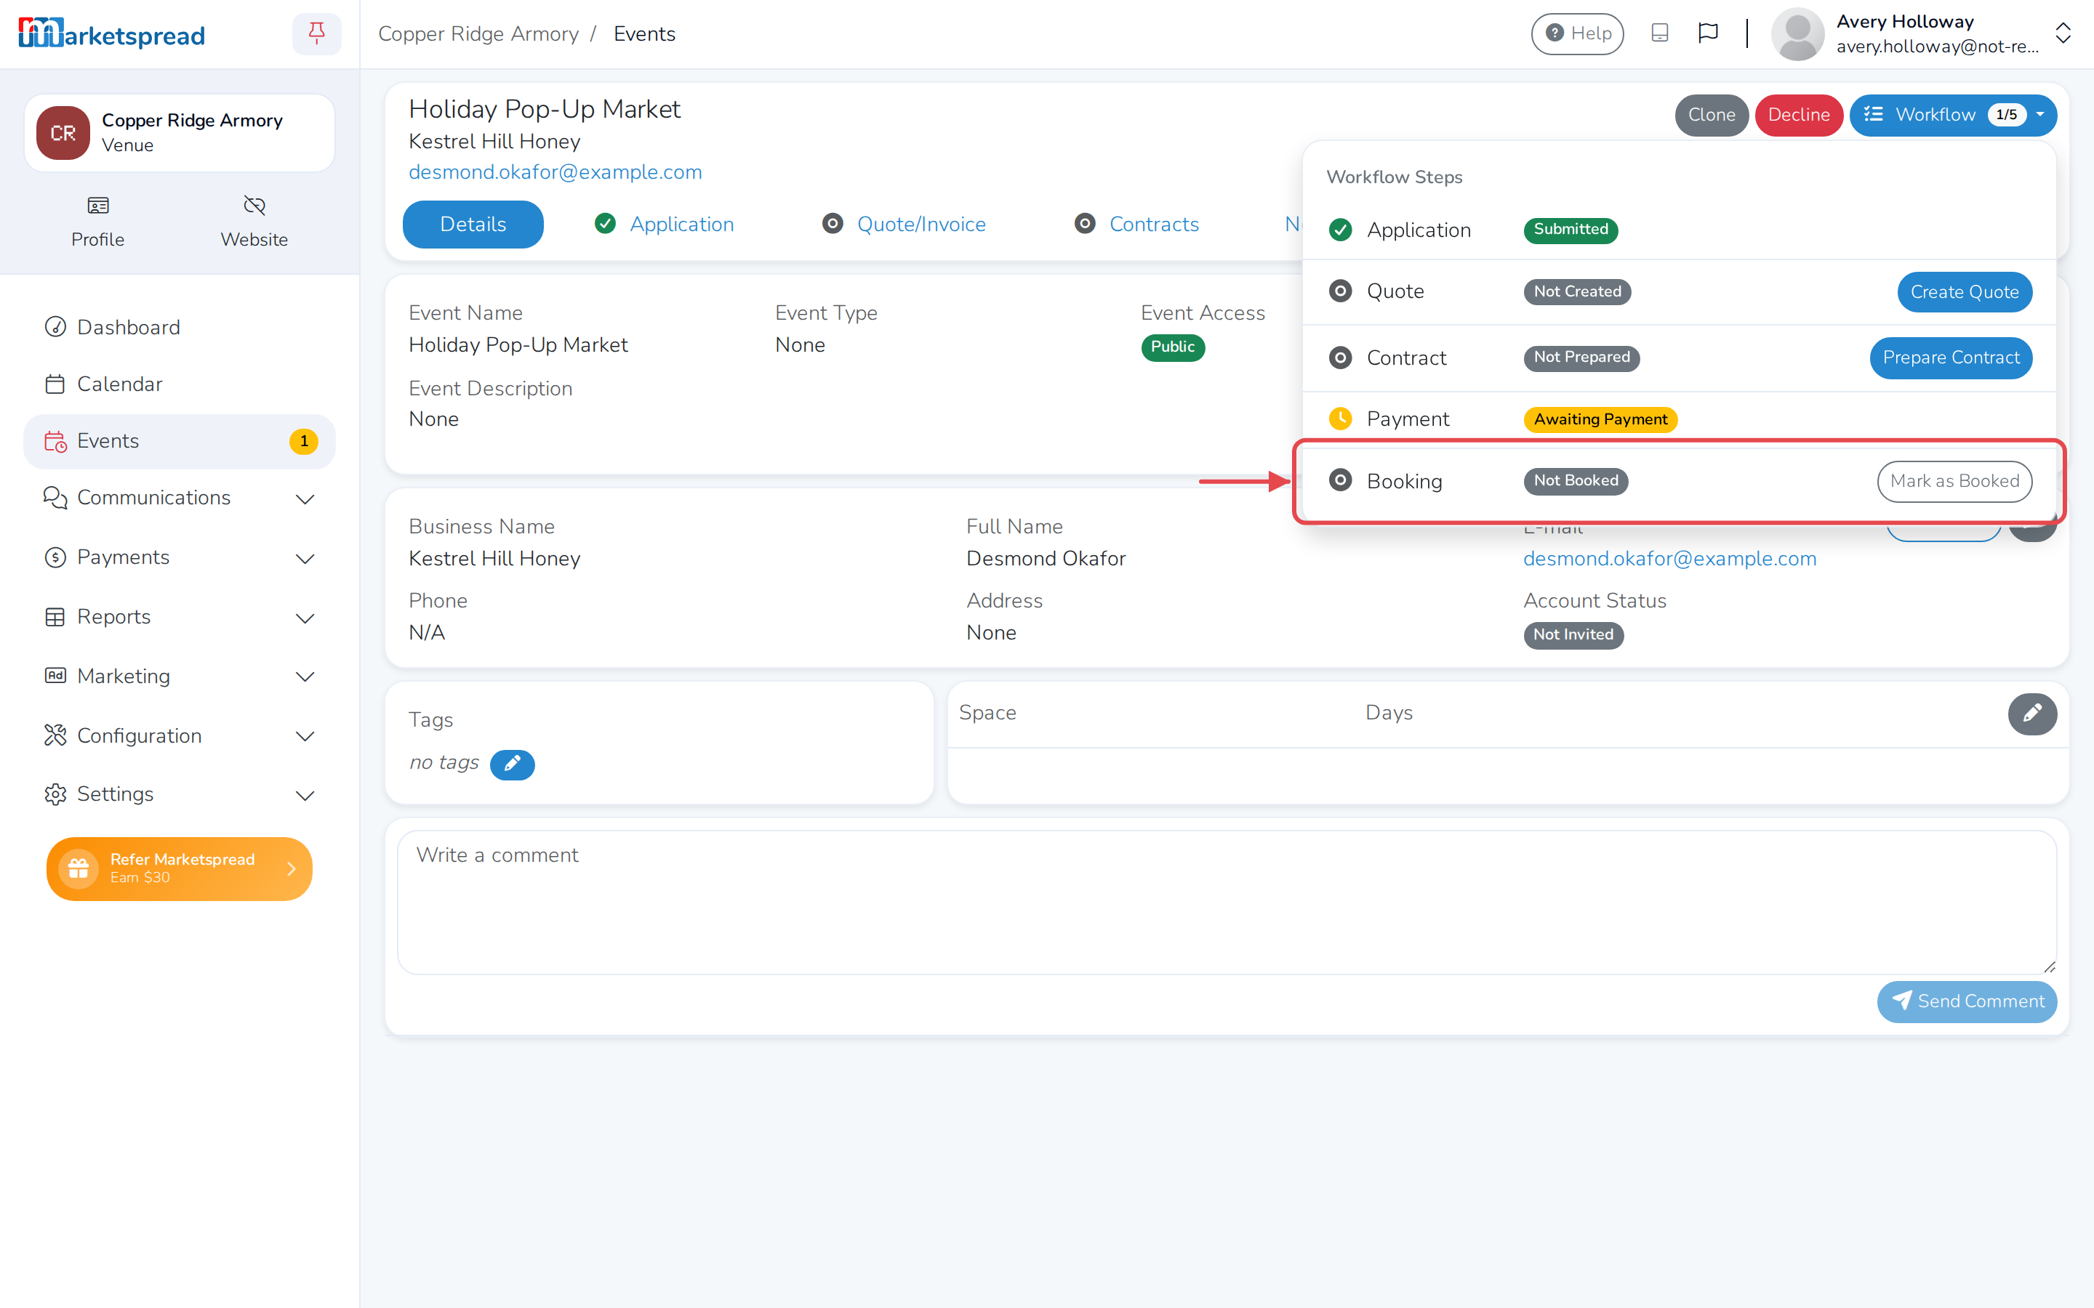Open desmond.okafor@example.com link under Kestrel Hill Honey

pos(555,172)
